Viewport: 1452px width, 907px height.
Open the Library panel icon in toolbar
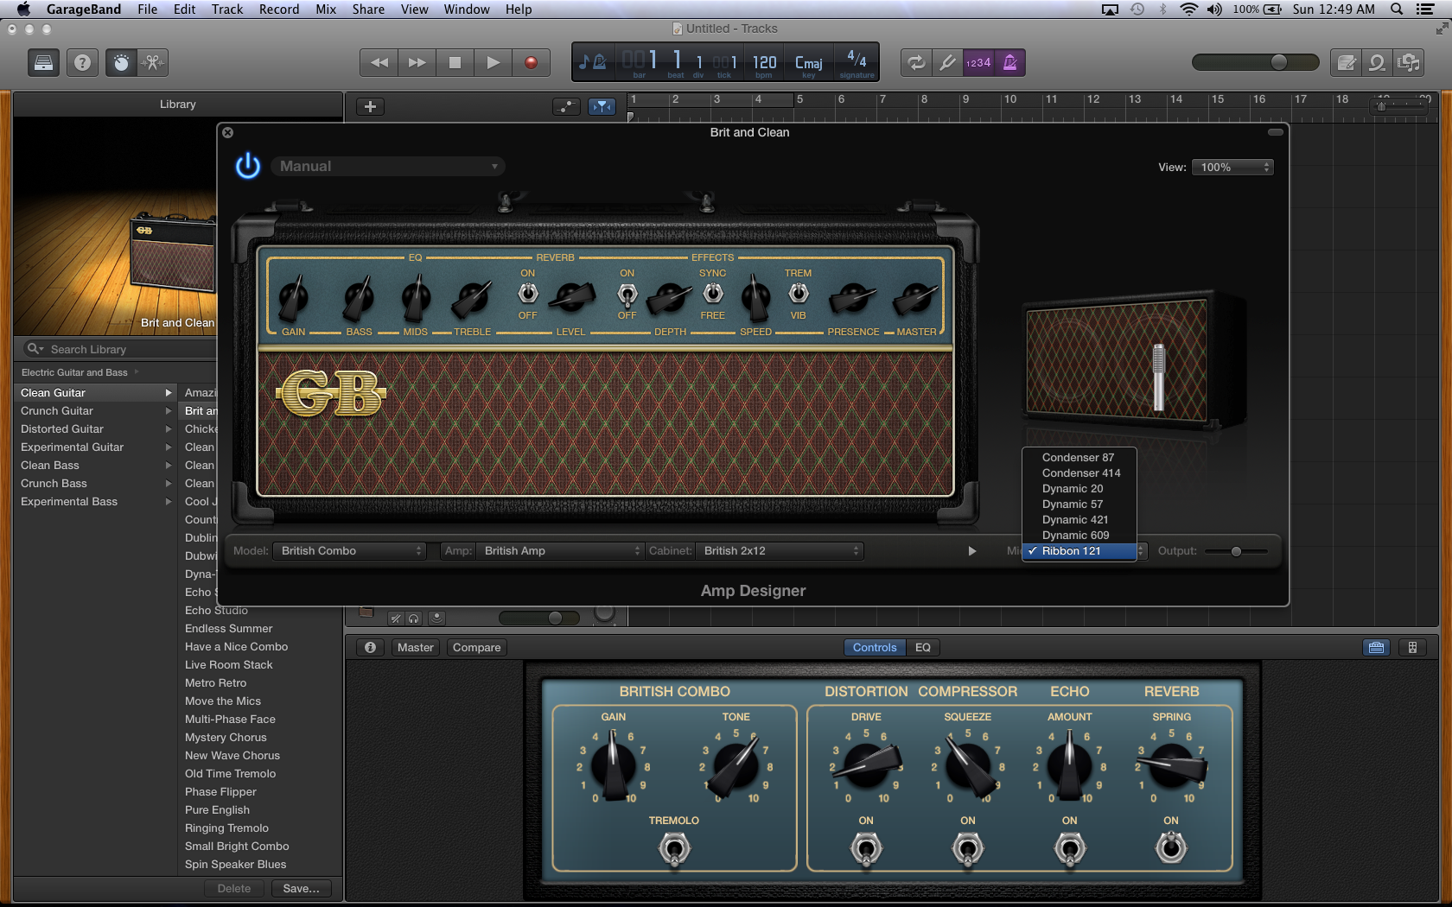(43, 62)
